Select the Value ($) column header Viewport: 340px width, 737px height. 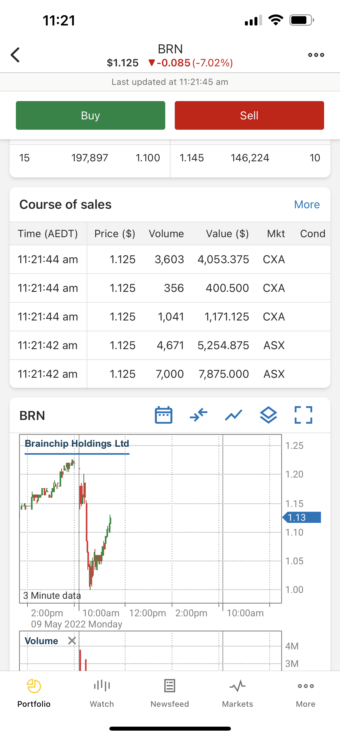tap(227, 234)
